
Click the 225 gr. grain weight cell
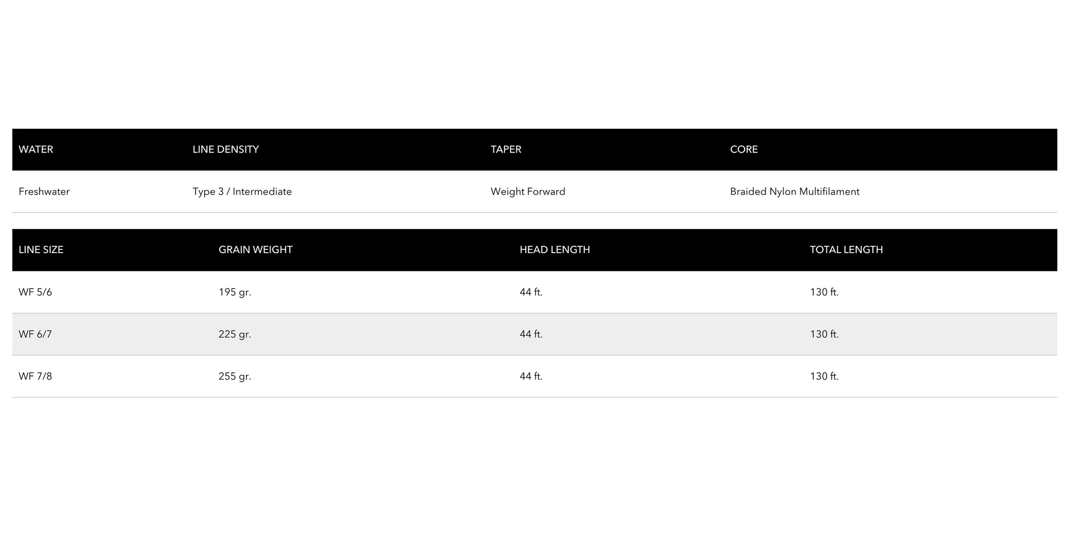point(235,334)
